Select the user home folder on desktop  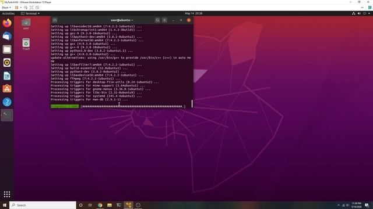26,24
